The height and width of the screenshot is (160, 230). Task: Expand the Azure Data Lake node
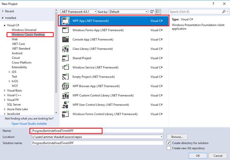click(4, 109)
